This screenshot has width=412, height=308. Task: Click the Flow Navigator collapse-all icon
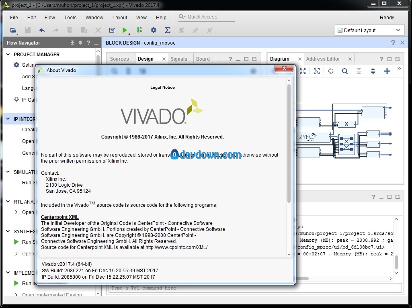coord(72,43)
